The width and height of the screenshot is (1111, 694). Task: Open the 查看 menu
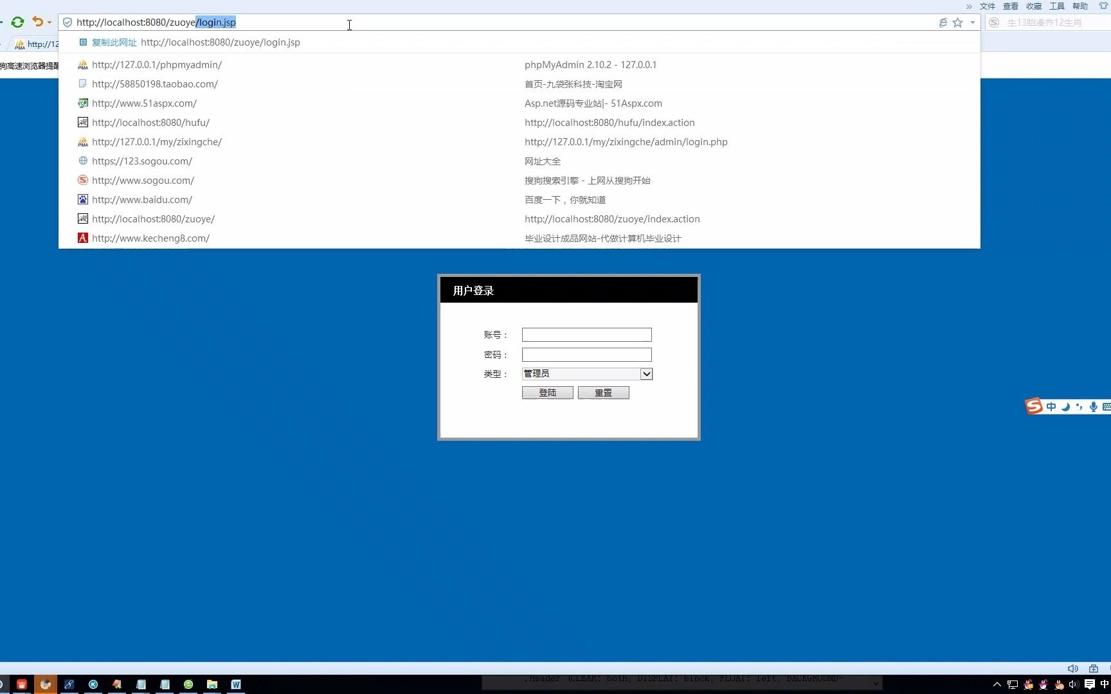pyautogui.click(x=1011, y=6)
